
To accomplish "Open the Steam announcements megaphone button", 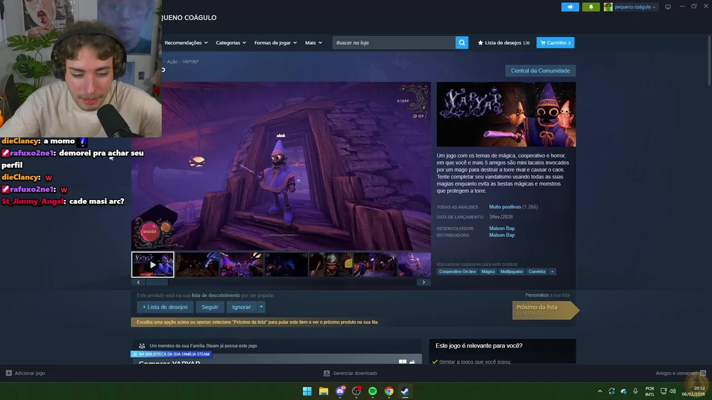I will (570, 7).
